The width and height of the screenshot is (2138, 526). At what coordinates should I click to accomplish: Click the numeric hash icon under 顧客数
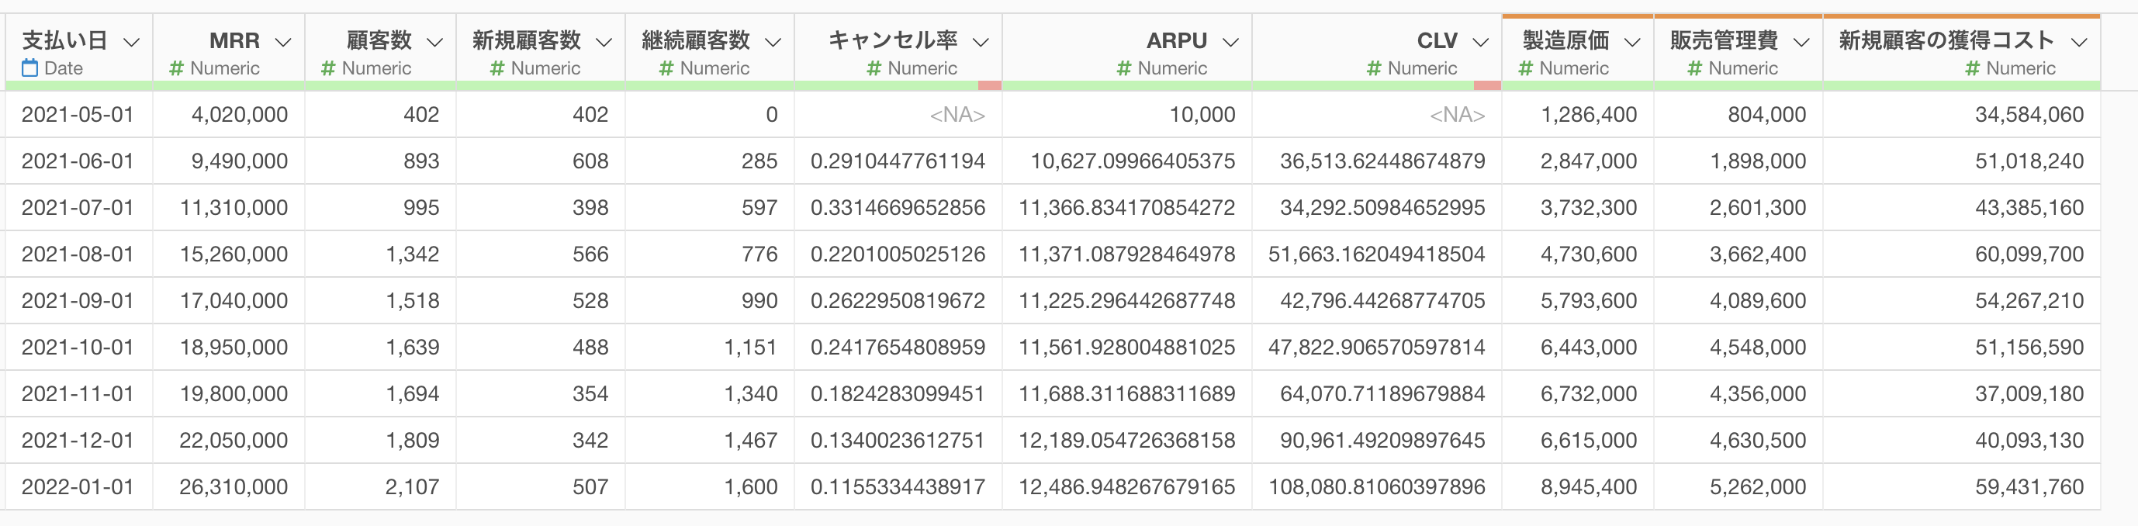(x=328, y=69)
